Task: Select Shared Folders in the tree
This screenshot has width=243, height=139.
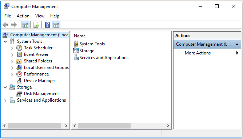Action: 38,61
